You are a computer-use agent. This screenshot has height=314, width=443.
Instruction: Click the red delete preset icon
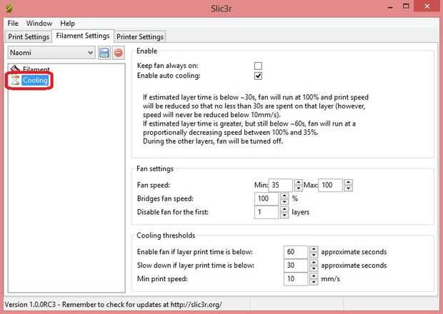[119, 53]
